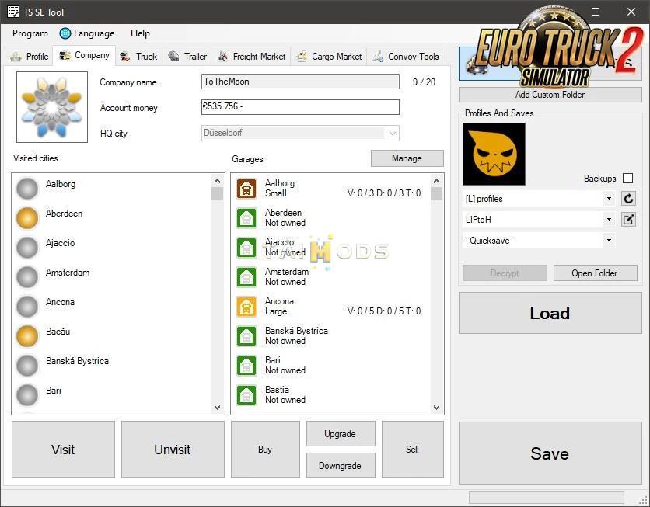Switch to the Truck tab
The height and width of the screenshot is (507, 650).
click(x=139, y=56)
